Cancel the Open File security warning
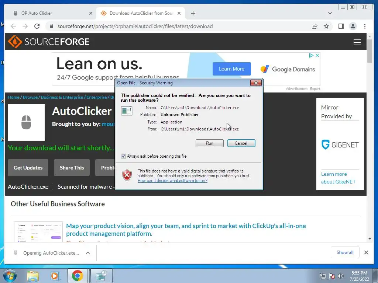Viewport: 378px width, 283px height. tap(241, 143)
